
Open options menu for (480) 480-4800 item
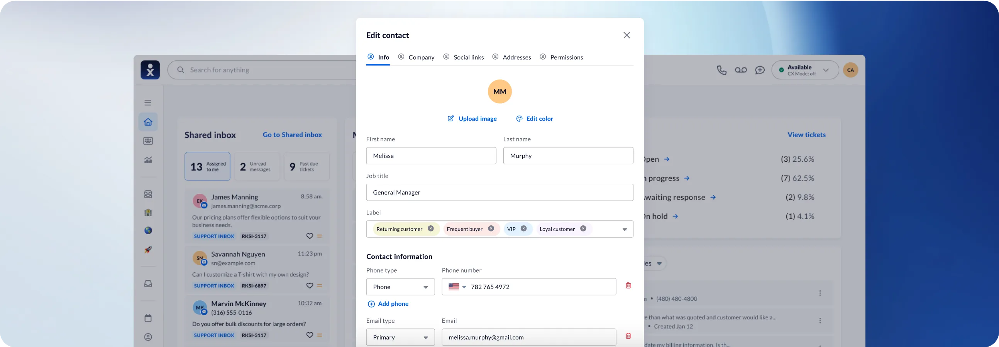coord(820,293)
